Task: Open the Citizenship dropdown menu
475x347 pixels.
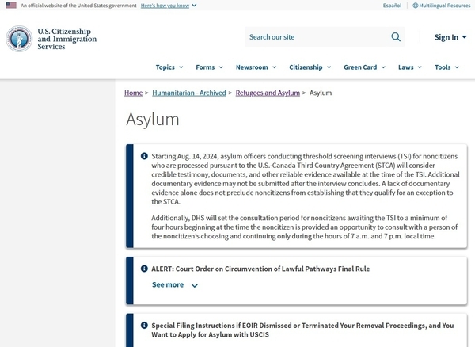Action: click(x=310, y=67)
